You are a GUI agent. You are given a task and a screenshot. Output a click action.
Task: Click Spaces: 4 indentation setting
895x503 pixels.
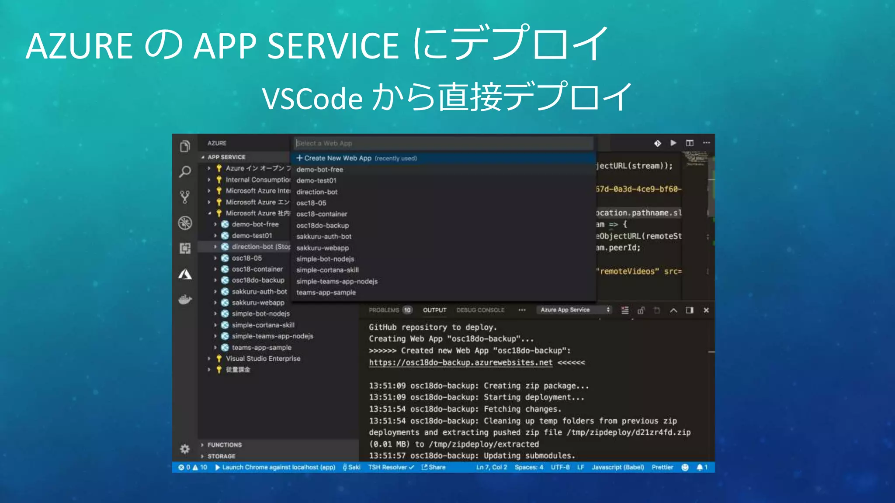coord(529,467)
